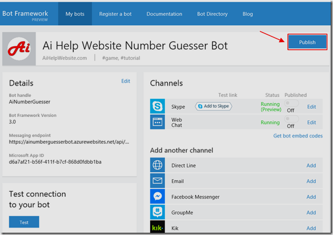Screen dimensions: 333x235
Task: Click the Test connection button
Action: click(24, 222)
